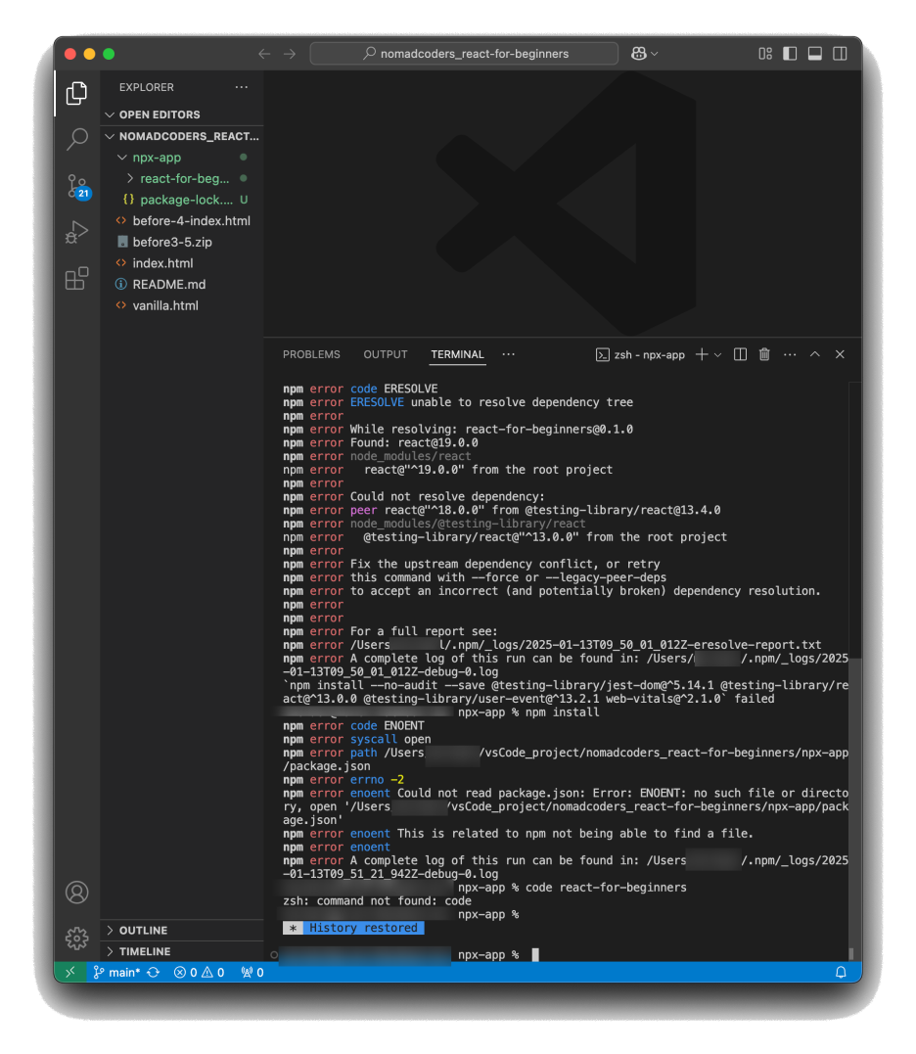Click the main* branch in status bar
The width and height of the screenshot is (916, 1054).
[116, 972]
